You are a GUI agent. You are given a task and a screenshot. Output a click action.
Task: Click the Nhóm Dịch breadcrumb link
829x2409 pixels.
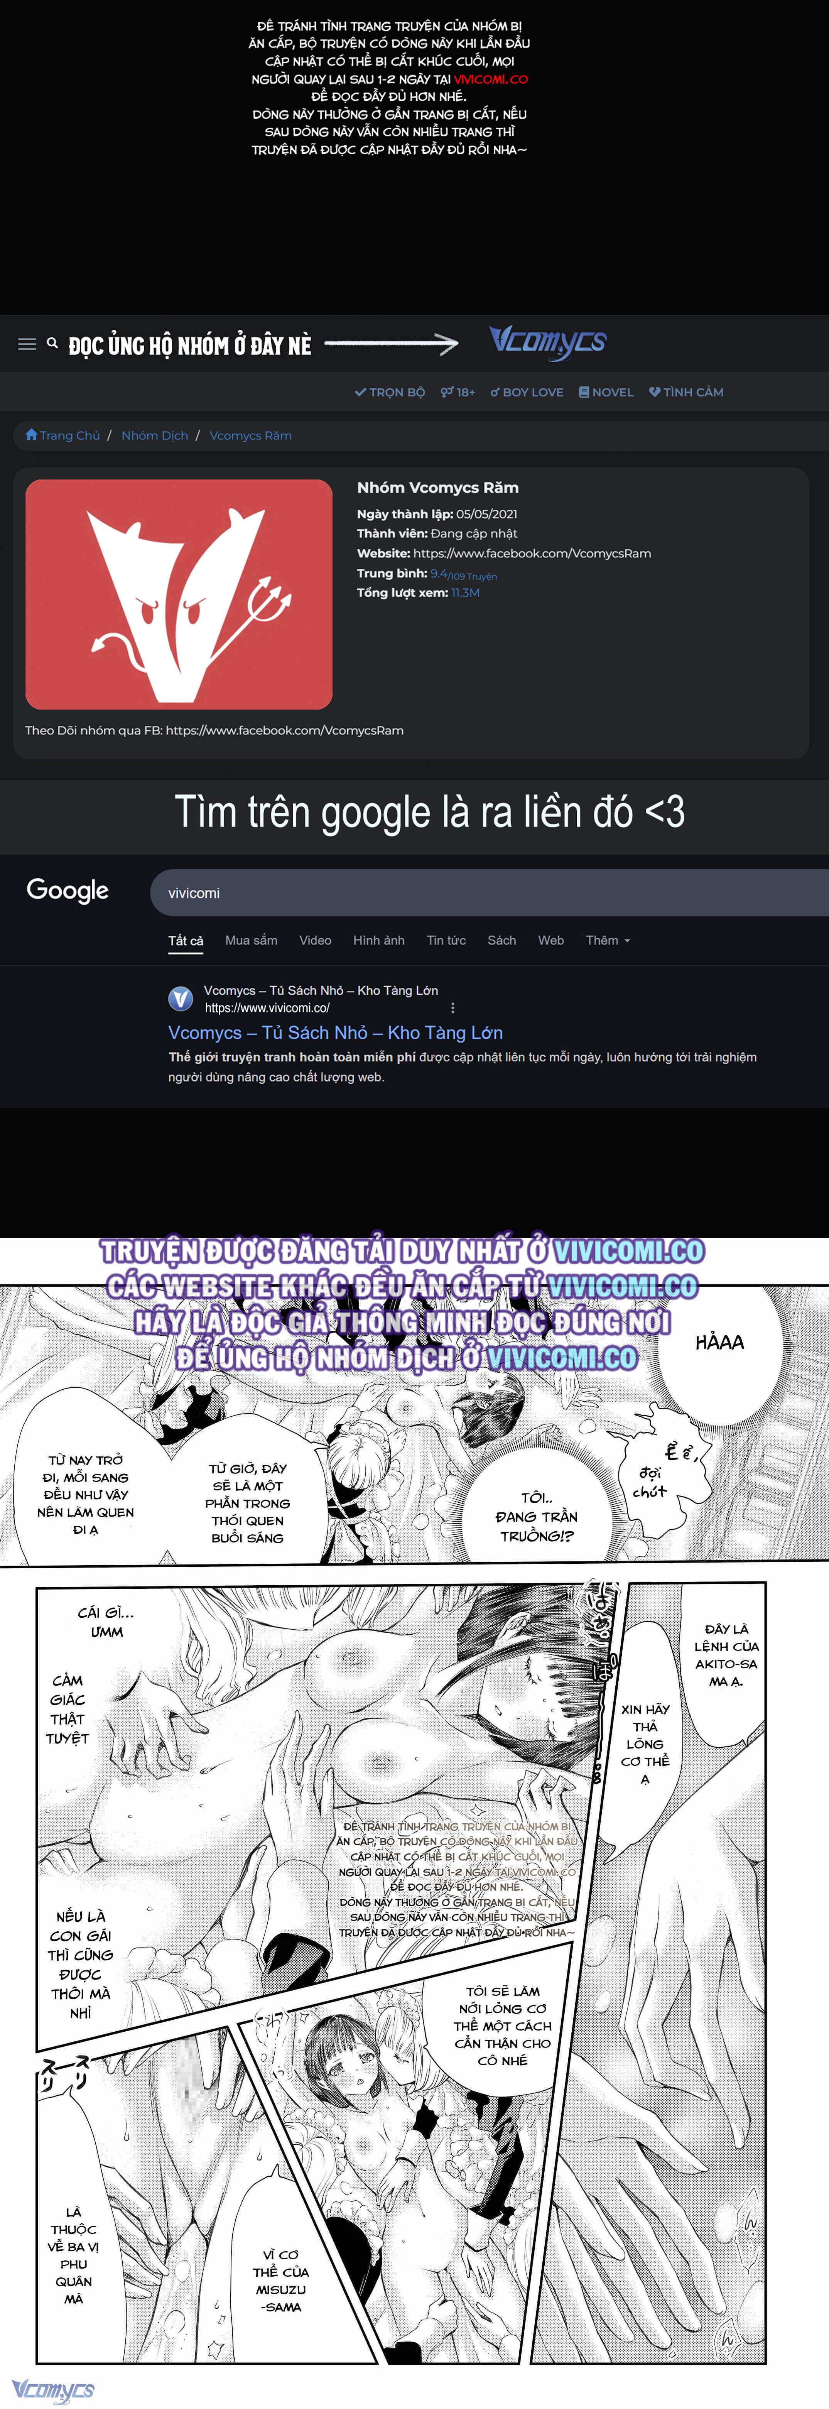pos(155,435)
